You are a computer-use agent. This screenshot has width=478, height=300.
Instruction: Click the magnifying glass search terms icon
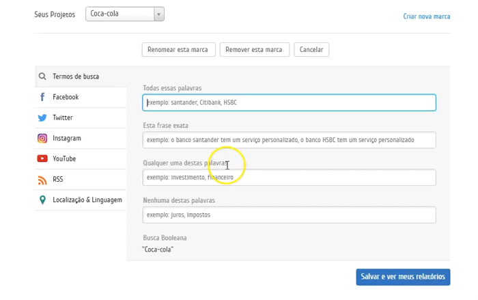coord(42,77)
